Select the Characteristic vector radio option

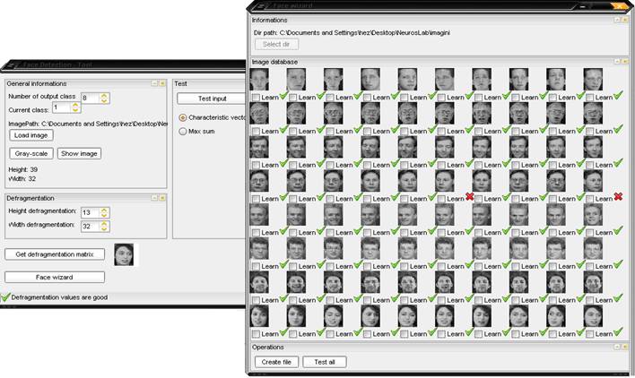pyautogui.click(x=183, y=116)
